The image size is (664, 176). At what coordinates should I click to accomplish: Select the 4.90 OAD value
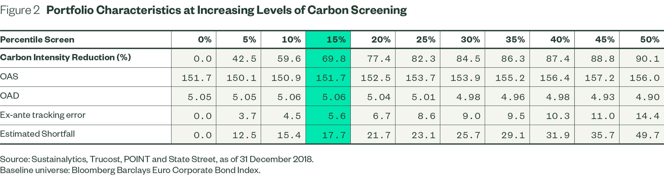[647, 97]
